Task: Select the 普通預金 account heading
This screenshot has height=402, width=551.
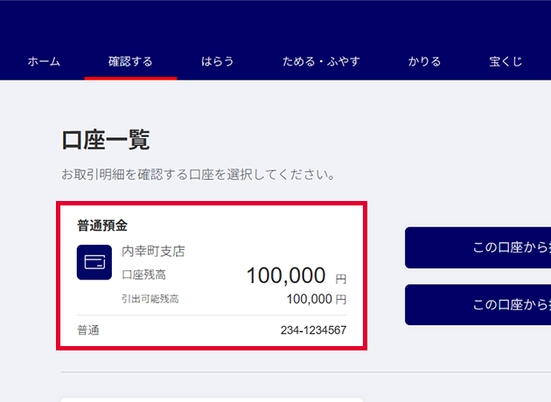Action: click(102, 225)
